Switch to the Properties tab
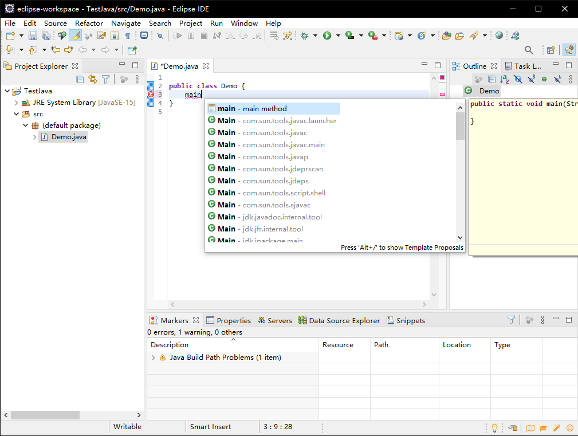This screenshot has height=436, width=578. tap(229, 320)
